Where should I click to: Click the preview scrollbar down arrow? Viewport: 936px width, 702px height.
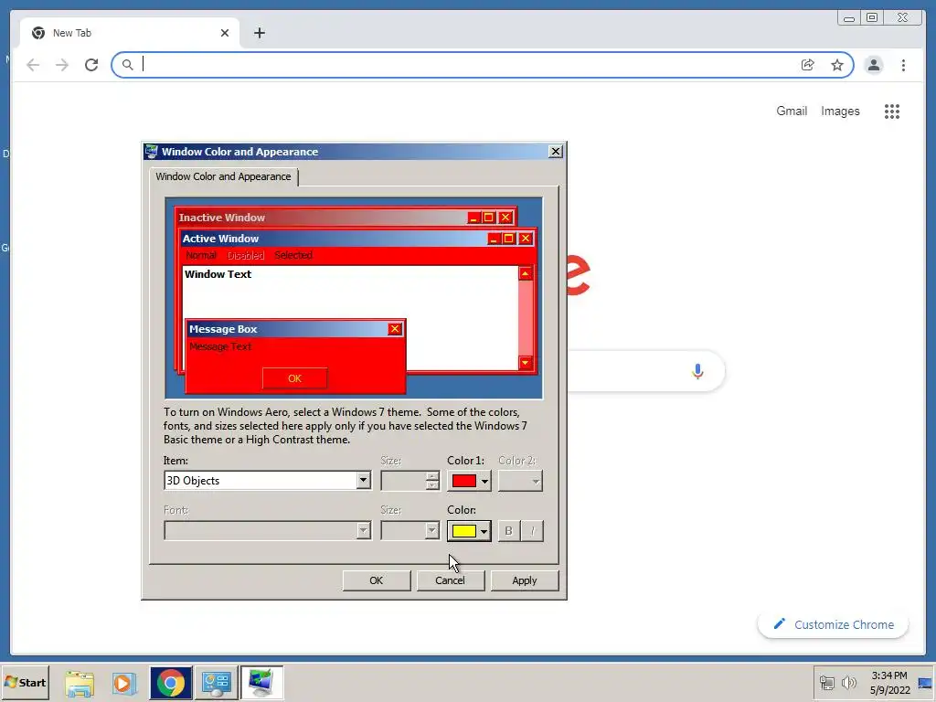[526, 362]
